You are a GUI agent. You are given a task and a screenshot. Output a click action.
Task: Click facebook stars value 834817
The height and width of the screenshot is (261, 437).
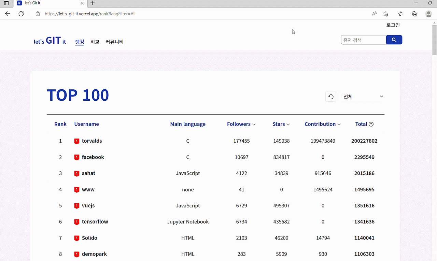tap(281, 157)
